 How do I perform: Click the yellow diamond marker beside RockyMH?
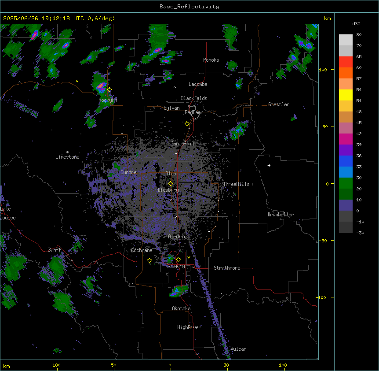tap(109, 90)
